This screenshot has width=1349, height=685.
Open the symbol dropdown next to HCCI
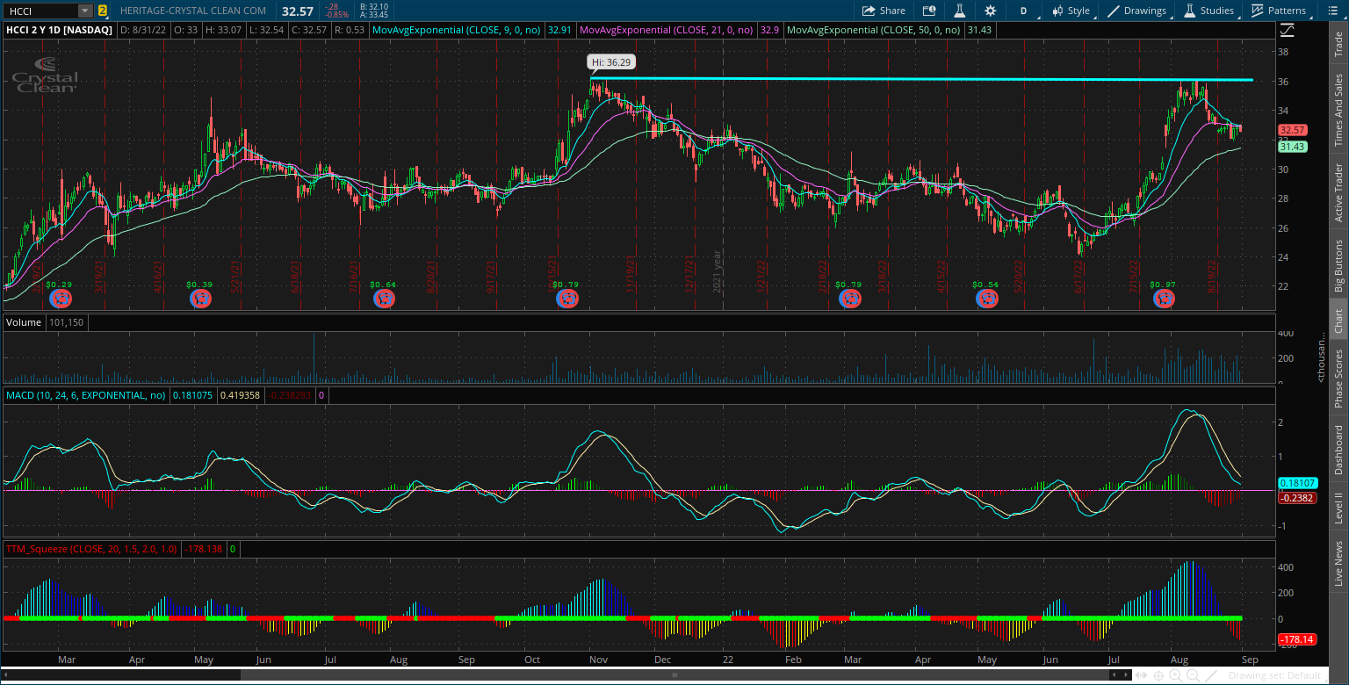84,11
